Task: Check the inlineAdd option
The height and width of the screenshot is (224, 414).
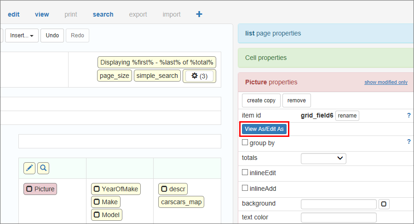Action: click(245, 189)
